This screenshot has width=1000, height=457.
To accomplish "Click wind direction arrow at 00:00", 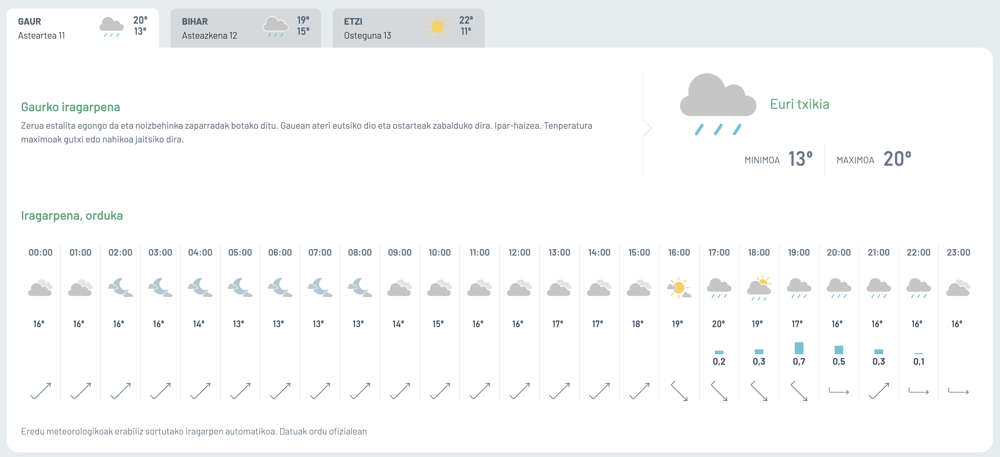I will click(40, 391).
